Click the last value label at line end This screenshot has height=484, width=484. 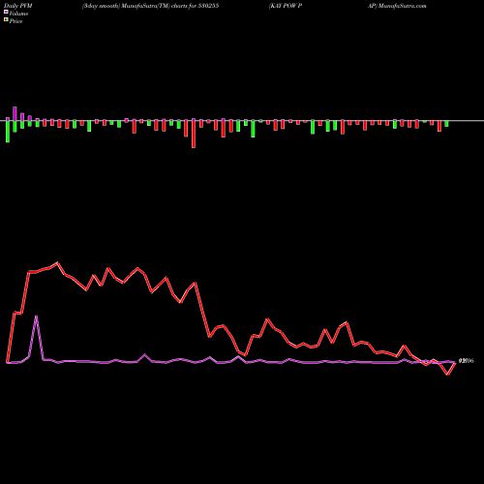pyautogui.click(x=467, y=361)
